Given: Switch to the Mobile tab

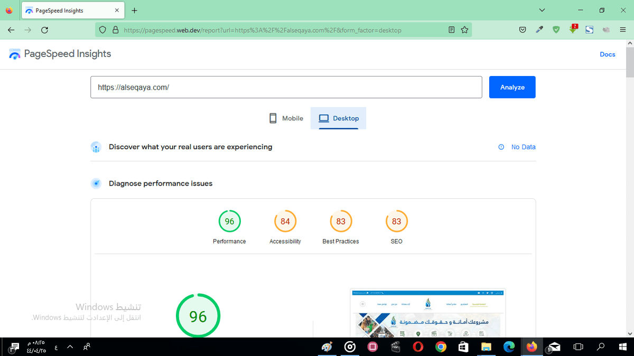Looking at the screenshot, I should (286, 118).
